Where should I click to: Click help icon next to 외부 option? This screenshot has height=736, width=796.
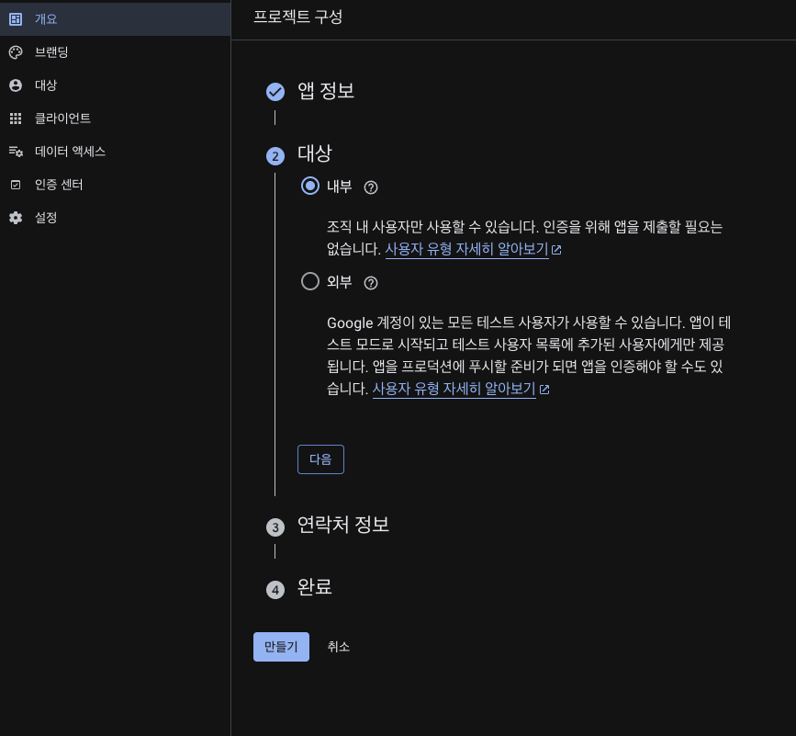point(371,283)
